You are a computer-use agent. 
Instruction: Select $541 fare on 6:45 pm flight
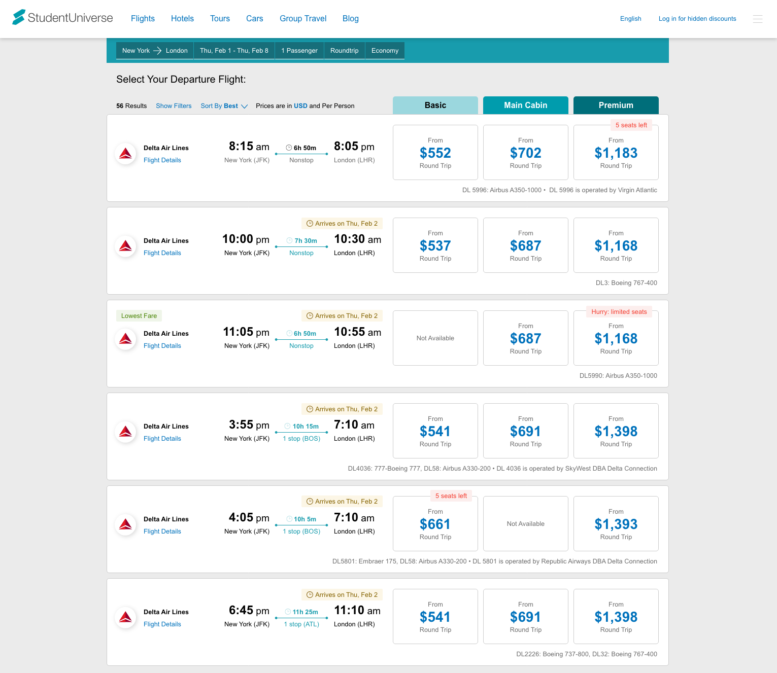point(435,616)
